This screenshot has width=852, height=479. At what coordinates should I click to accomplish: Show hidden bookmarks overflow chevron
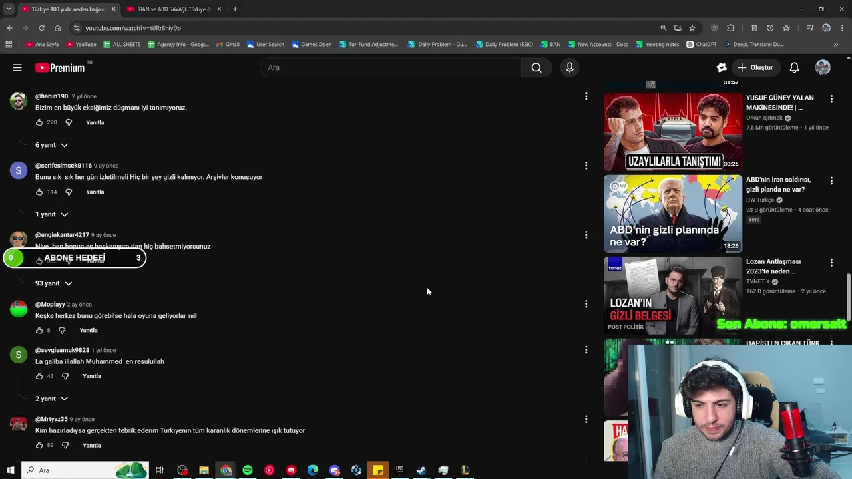point(836,45)
